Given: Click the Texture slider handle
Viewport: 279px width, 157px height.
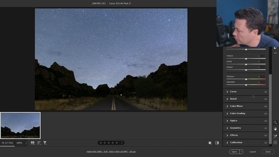Looking at the screenshot, I should 246,58.
